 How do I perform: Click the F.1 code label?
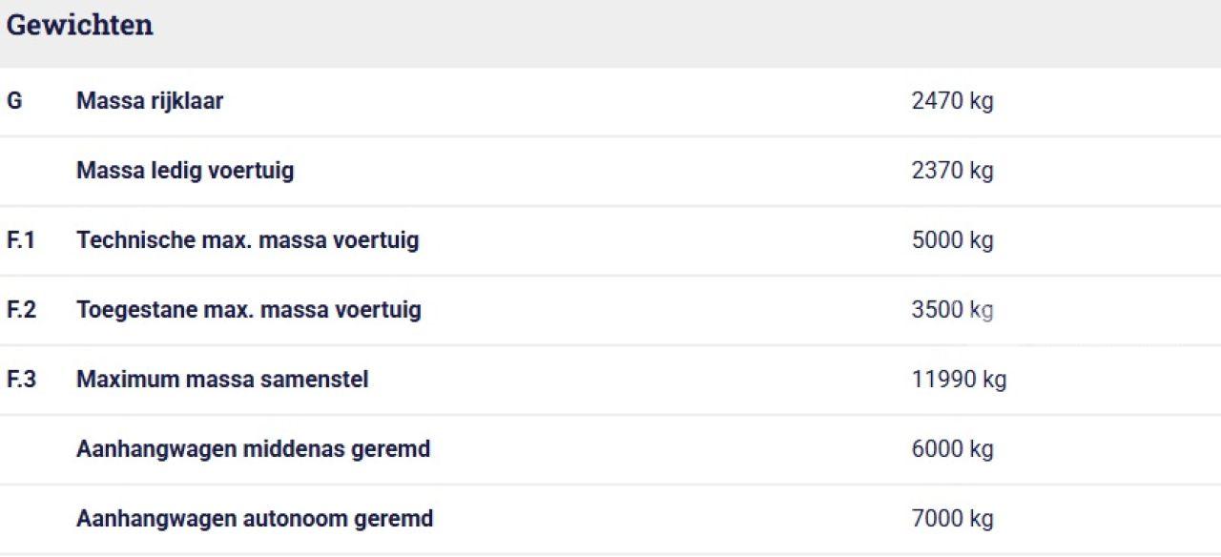(21, 240)
